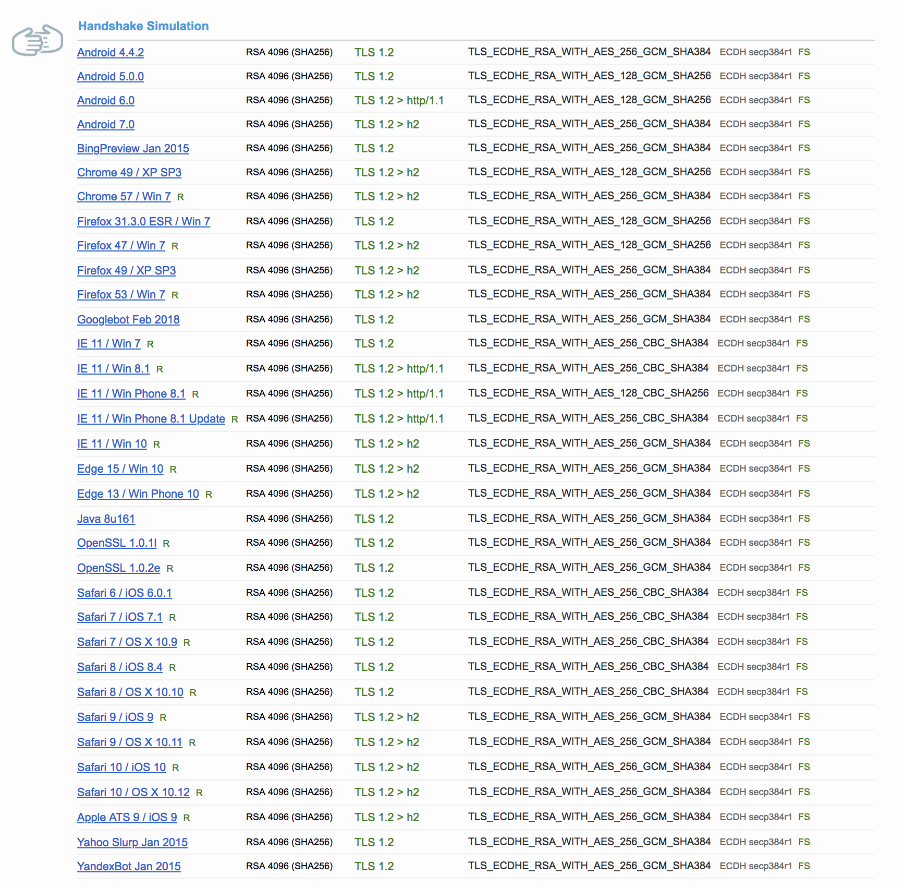The image size is (904, 888).
Task: Open the Safari 9 / iOS 9 link
Action: coord(115,717)
